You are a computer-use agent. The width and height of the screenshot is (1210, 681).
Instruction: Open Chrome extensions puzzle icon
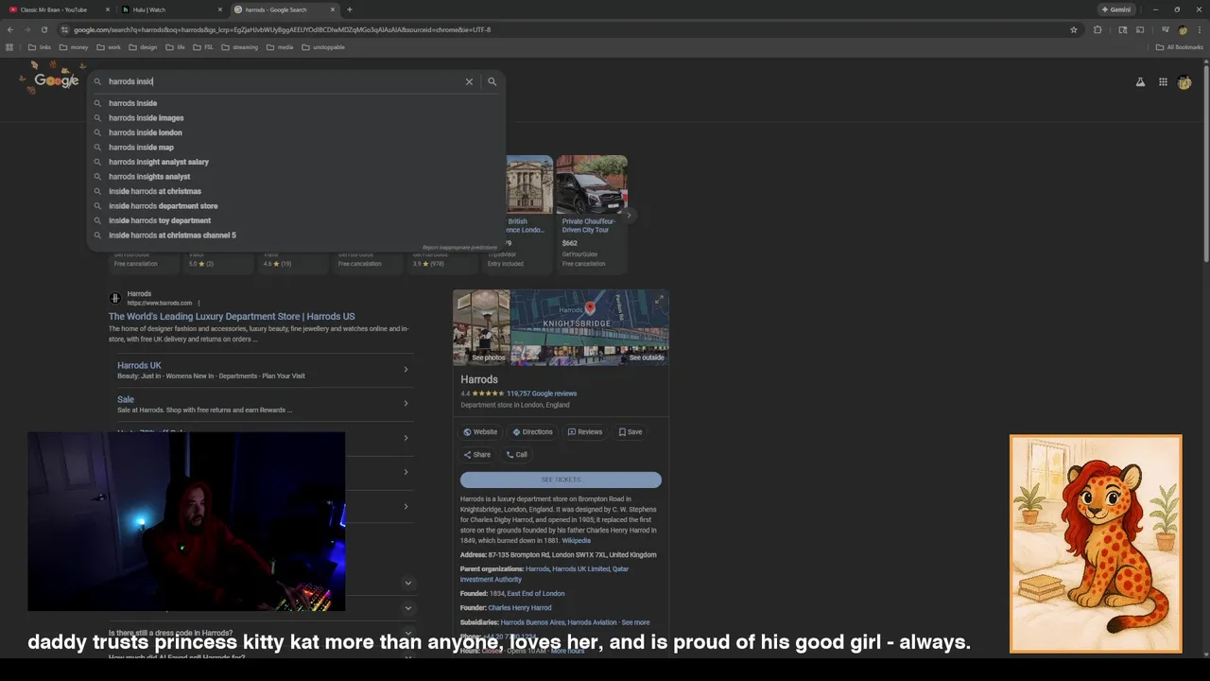pyautogui.click(x=1098, y=29)
